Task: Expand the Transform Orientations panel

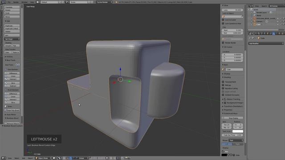Action: (x=233, y=106)
